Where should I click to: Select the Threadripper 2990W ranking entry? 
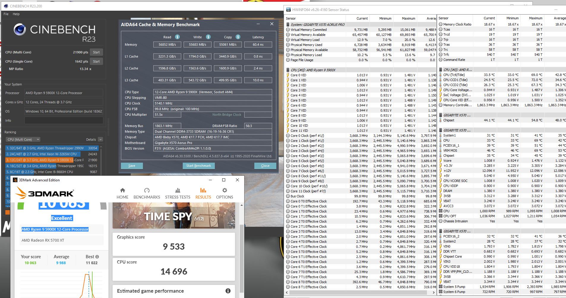(52, 148)
